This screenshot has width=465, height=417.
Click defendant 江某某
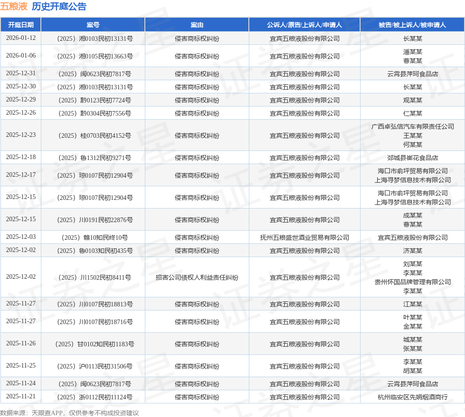point(412,304)
